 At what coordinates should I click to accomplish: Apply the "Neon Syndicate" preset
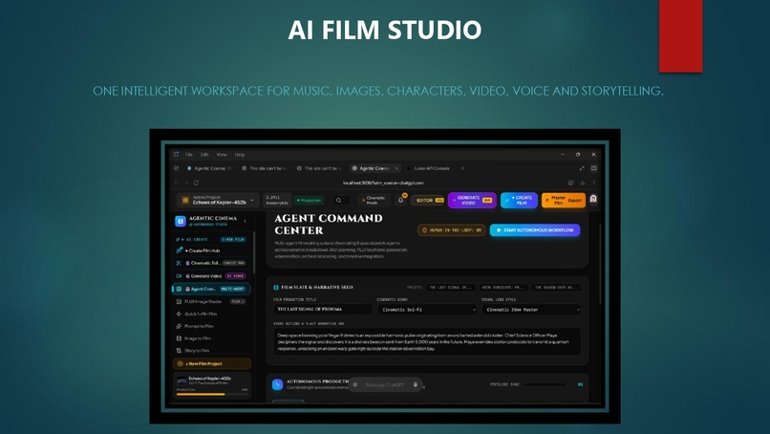(x=503, y=287)
